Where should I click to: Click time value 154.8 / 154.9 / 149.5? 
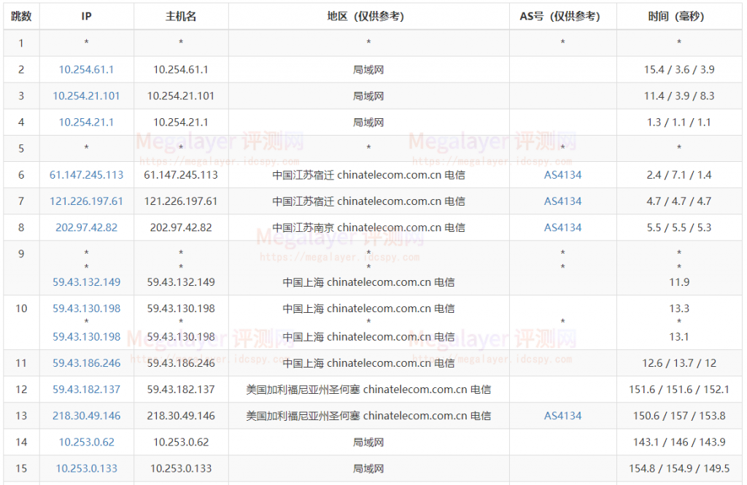(x=679, y=468)
